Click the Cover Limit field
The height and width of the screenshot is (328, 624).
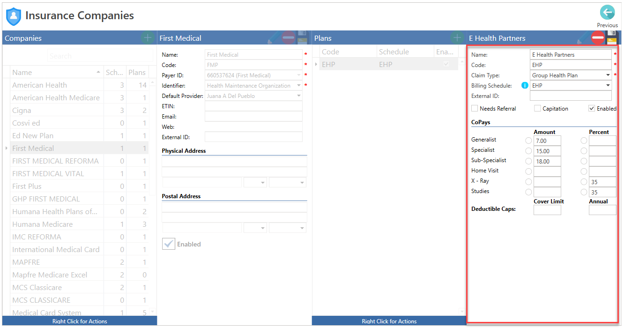[547, 210]
